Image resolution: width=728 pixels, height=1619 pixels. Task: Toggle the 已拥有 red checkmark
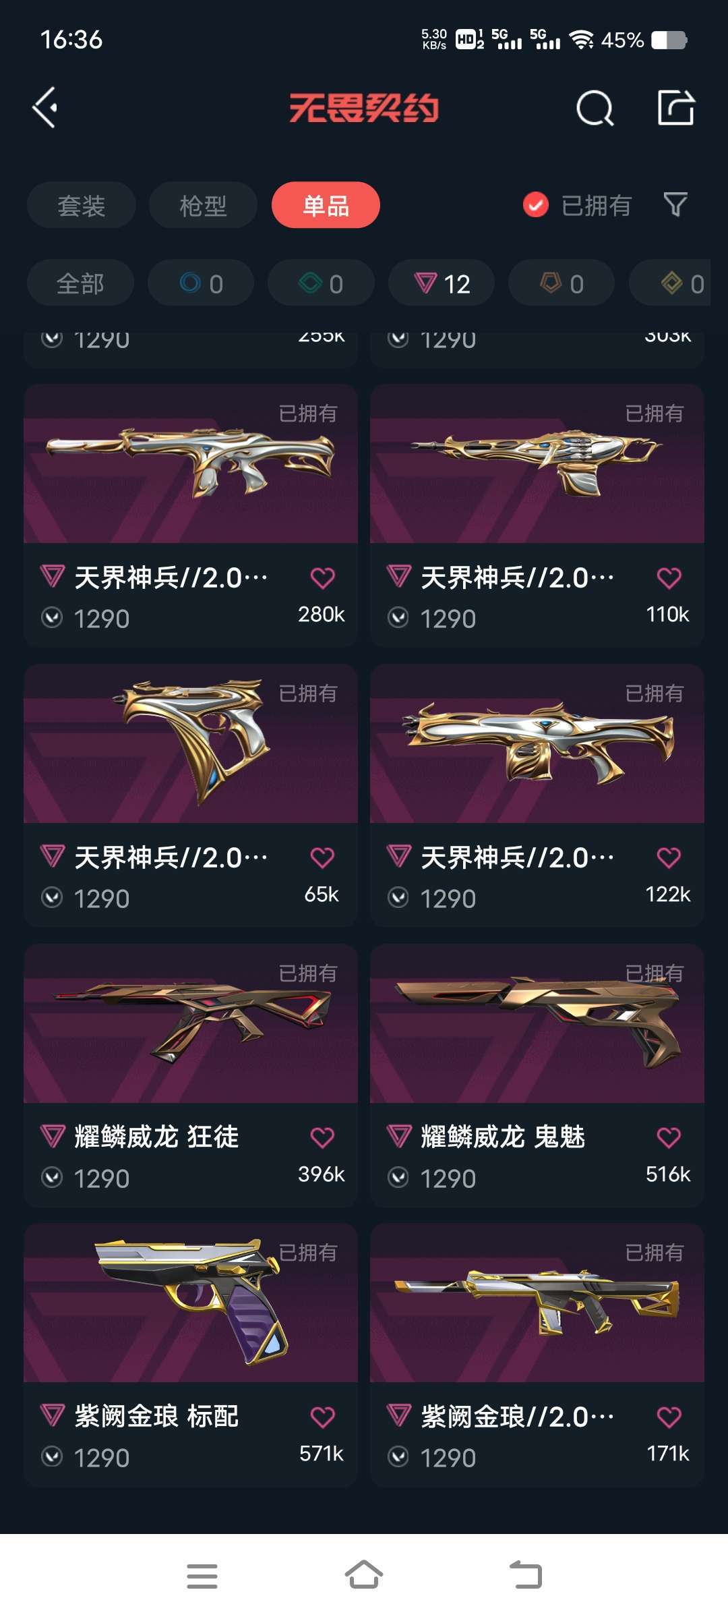pyautogui.click(x=536, y=205)
